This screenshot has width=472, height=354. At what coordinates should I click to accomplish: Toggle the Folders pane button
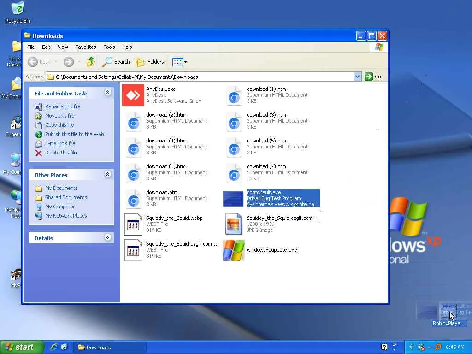tap(150, 62)
